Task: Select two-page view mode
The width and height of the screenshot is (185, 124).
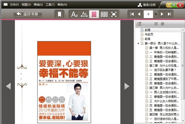Action: (104, 14)
